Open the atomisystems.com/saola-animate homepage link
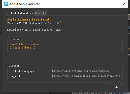The image size is (130, 94). click(x=81, y=71)
